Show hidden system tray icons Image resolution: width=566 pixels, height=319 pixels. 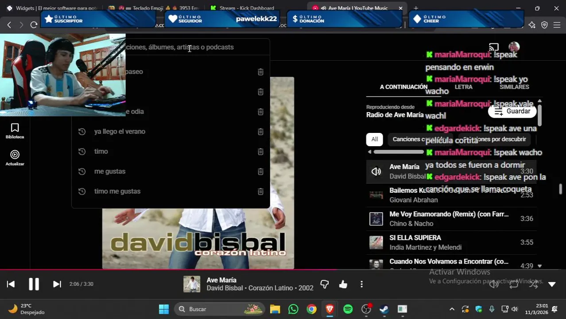coord(452,309)
